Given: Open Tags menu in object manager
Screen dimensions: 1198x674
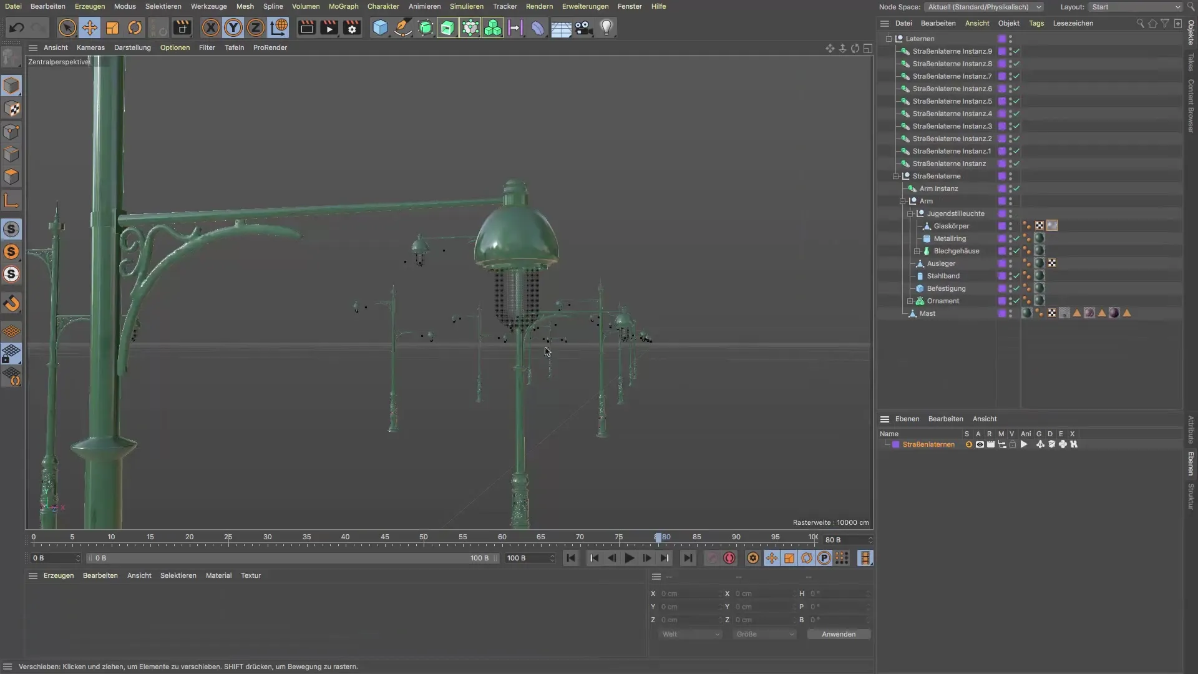Looking at the screenshot, I should pyautogui.click(x=1036, y=23).
